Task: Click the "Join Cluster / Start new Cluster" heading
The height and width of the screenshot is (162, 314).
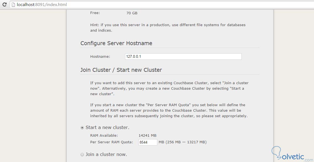Action: pos(121,70)
